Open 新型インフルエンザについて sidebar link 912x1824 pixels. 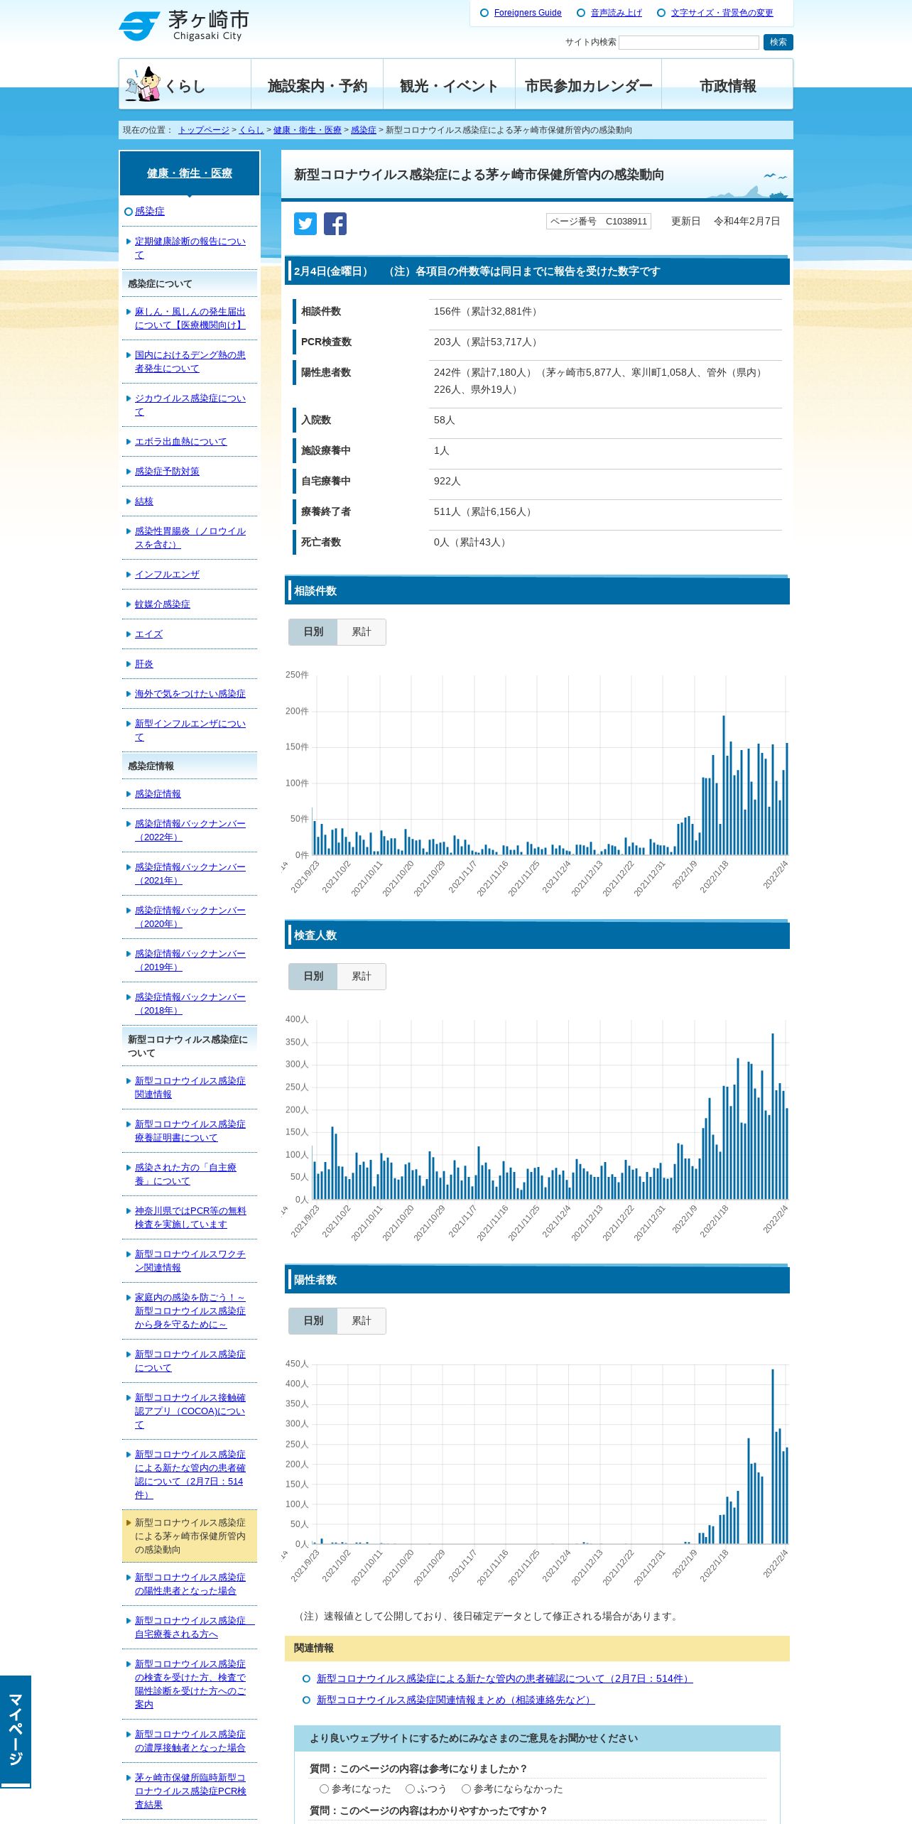(190, 730)
